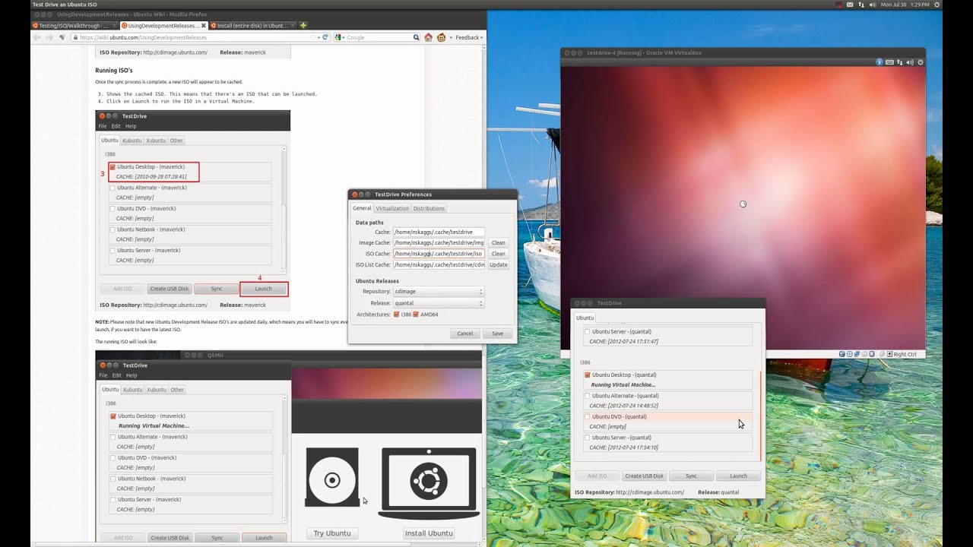Image resolution: width=973 pixels, height=547 pixels.
Task: Go back in Firefox history
Action: [36, 37]
